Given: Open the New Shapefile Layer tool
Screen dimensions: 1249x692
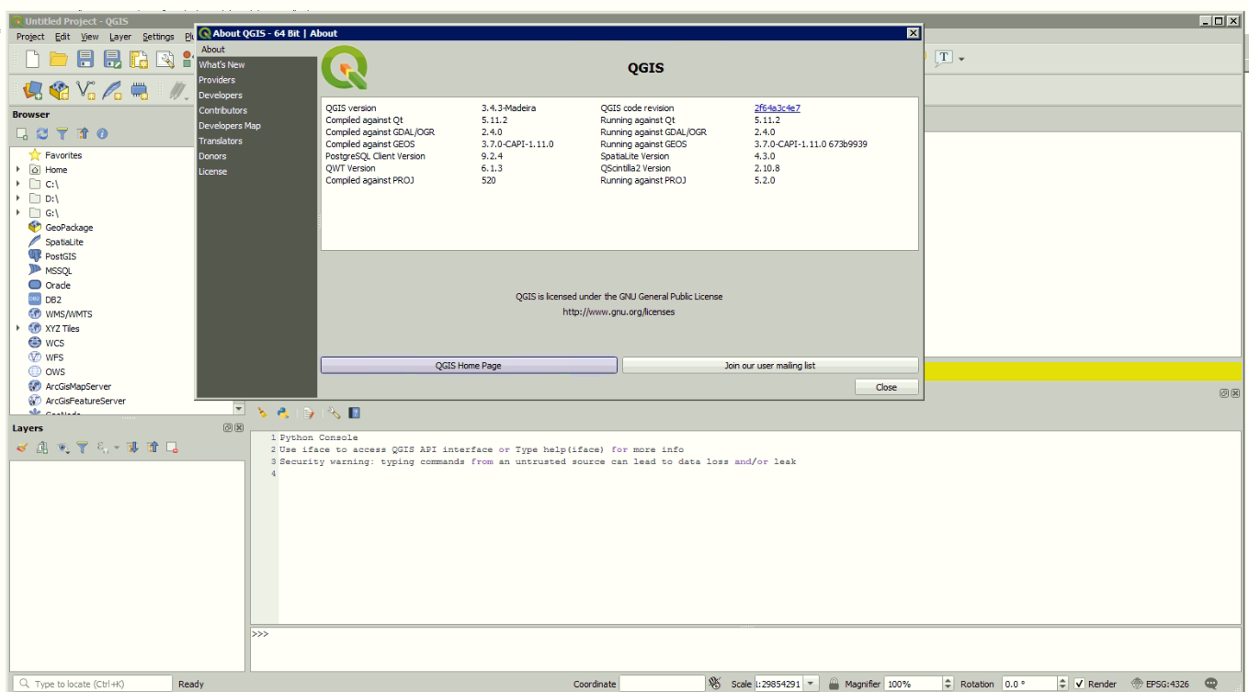Looking at the screenshot, I should click(84, 90).
